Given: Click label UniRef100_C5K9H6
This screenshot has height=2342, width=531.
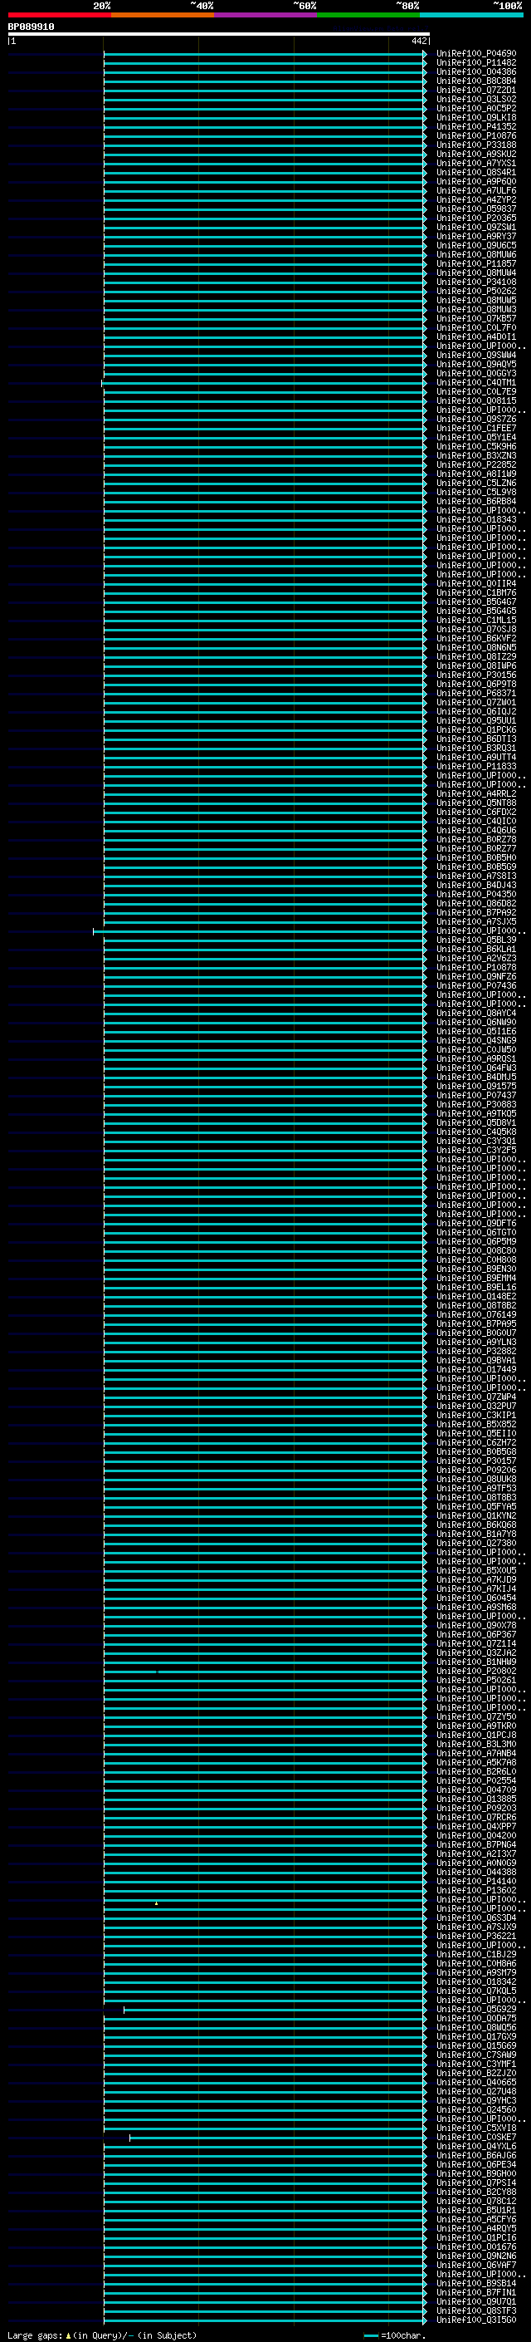Looking at the screenshot, I should 475,446.
